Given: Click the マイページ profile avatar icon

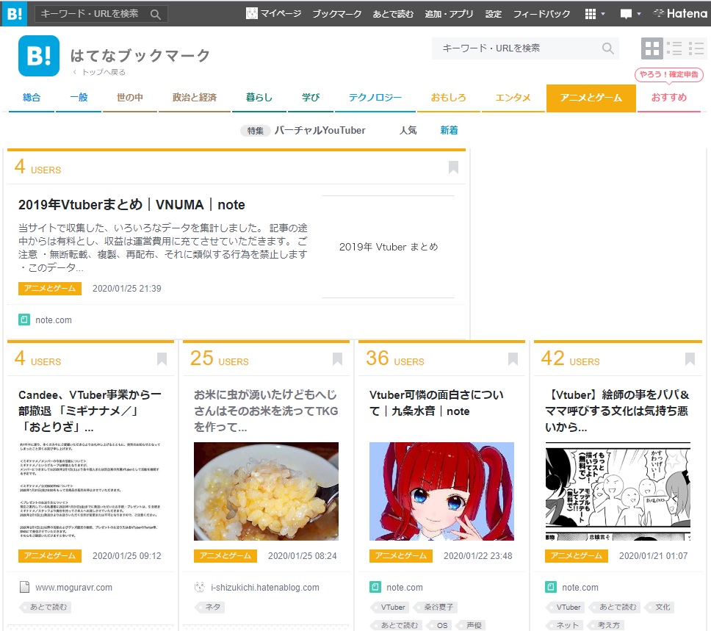Looking at the screenshot, I should pos(252,14).
